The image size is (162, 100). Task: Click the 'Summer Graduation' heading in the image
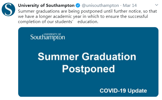coord(87,57)
